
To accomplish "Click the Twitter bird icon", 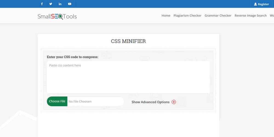I will (x=51, y=4).
